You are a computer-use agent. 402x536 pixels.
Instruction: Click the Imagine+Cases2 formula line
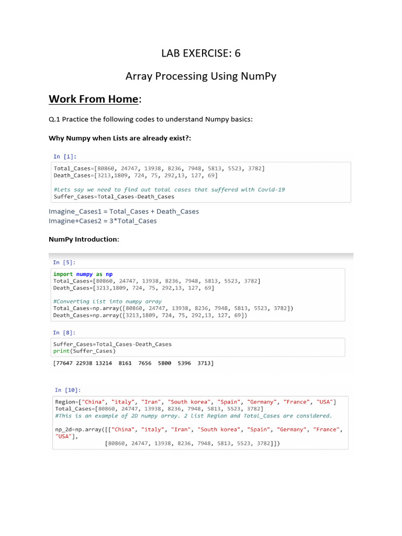(x=103, y=221)
